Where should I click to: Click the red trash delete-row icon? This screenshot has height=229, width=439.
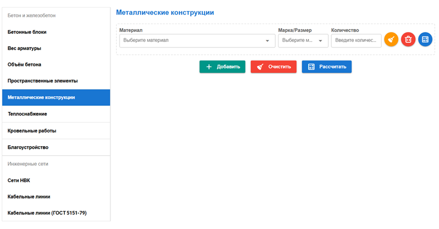click(x=408, y=40)
